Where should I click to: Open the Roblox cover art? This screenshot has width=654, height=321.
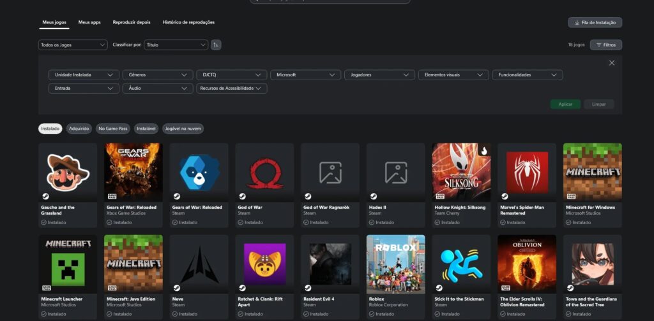396,264
